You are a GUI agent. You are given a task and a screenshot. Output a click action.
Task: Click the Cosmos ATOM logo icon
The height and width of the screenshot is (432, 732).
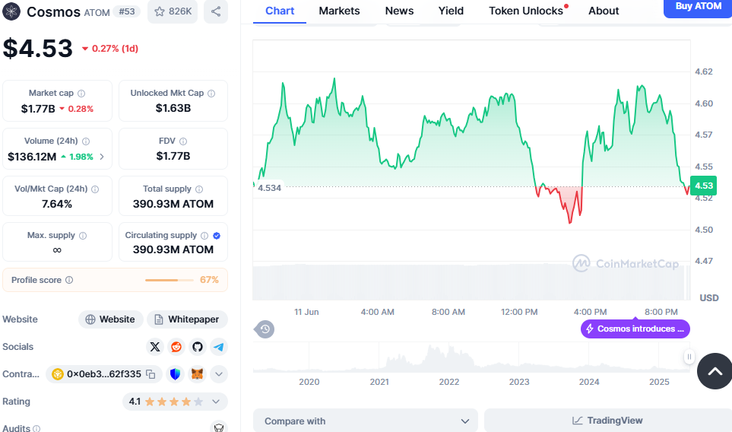(11, 11)
